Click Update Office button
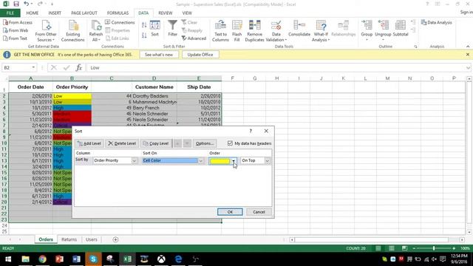This screenshot has width=473, height=266. point(200,55)
